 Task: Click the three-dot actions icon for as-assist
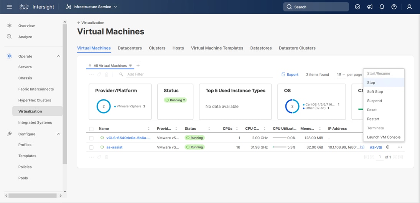pos(400,147)
